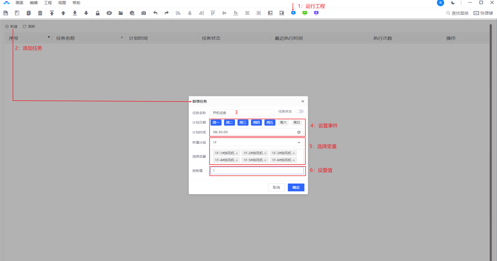Click the folder icon in toolbar
497x261 pixels.
pos(121,13)
